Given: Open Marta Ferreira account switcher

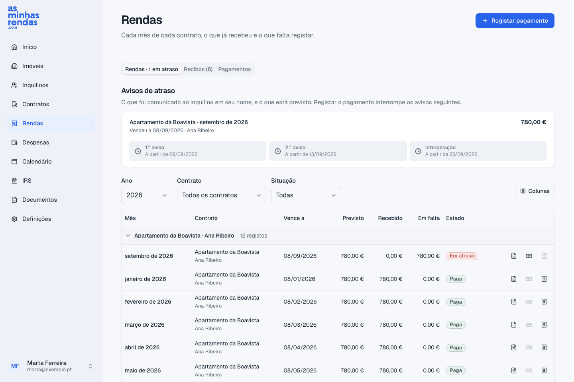Looking at the screenshot, I should click(x=51, y=366).
